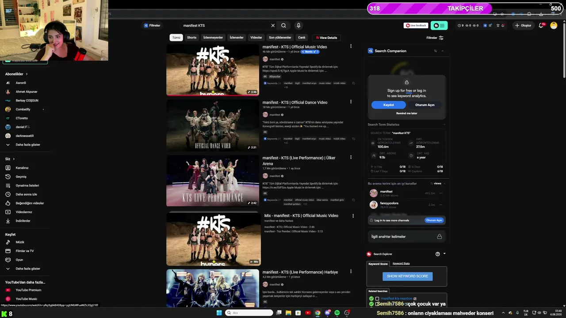Open the account avatar menu
Viewport: 566px width, 318px height.
pos(554,26)
